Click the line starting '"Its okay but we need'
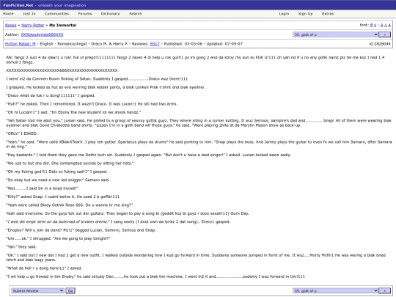396x297 pixels. point(58,180)
